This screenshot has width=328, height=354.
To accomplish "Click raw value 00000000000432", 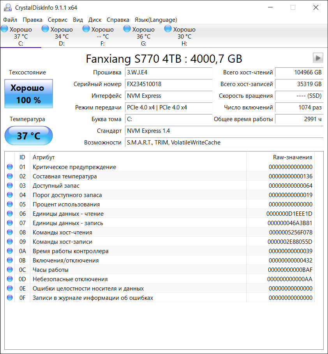I will 291,261.
